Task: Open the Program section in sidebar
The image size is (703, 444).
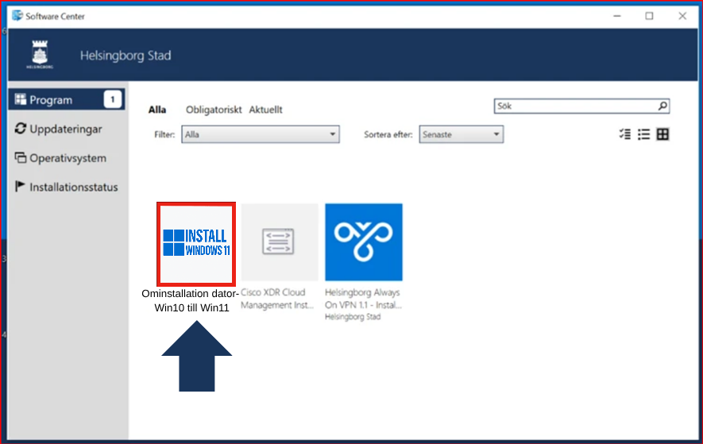Action: (67, 99)
